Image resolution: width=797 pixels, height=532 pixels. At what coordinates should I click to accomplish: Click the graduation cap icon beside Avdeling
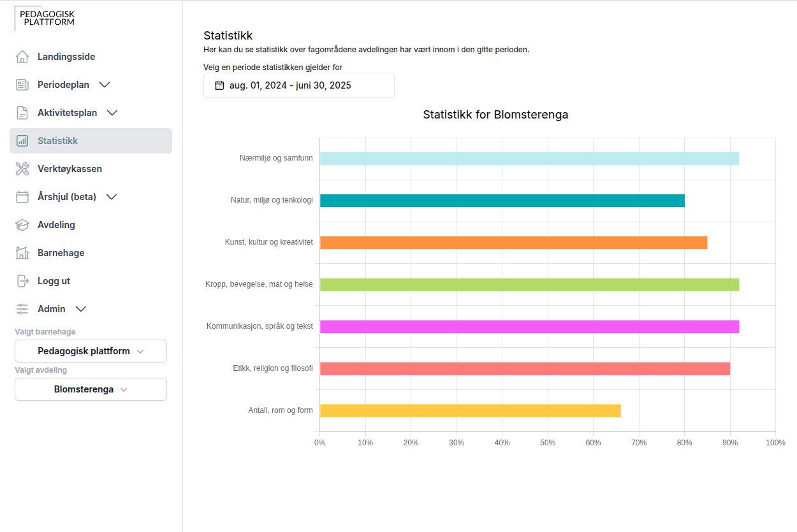point(22,225)
